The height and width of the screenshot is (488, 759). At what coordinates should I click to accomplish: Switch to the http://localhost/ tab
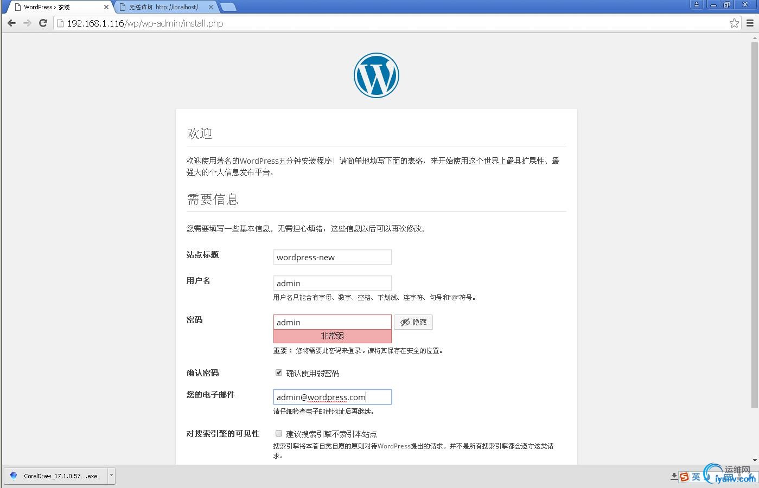[x=164, y=7]
